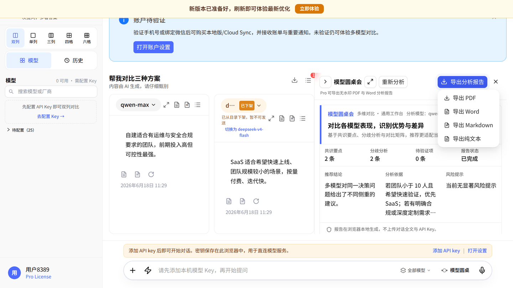Screen dimensions: 513x288
Task: Open delisted model panel list menu icon
Action: 303,118
